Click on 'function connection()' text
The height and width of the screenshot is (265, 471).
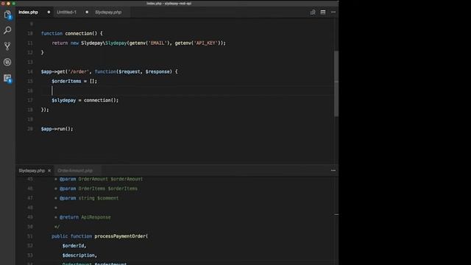[69, 33]
